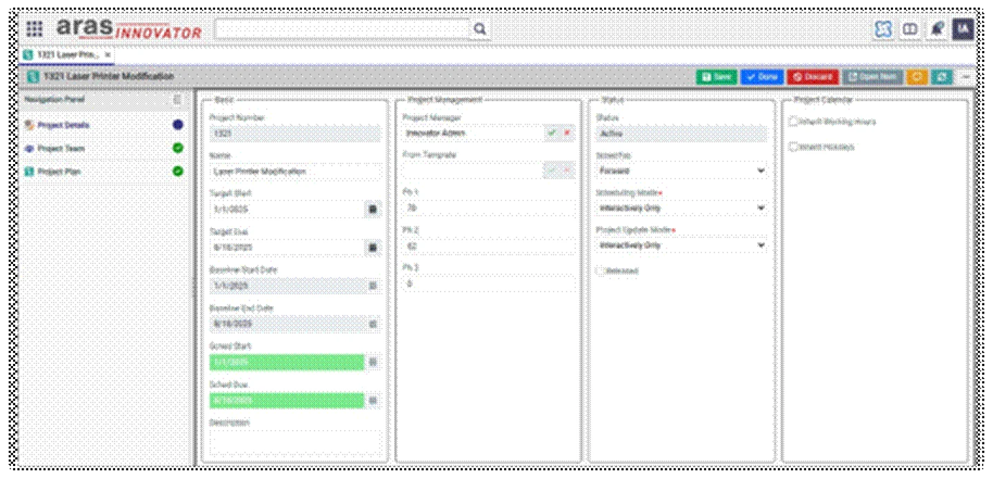This screenshot has height=479, width=993.
Task: Close the 1321 Laser Printer tab
Action: point(108,54)
